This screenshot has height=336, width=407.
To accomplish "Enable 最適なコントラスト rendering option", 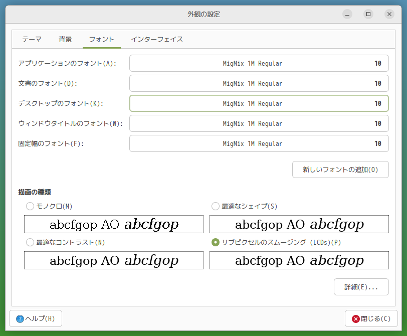I will 30,242.
